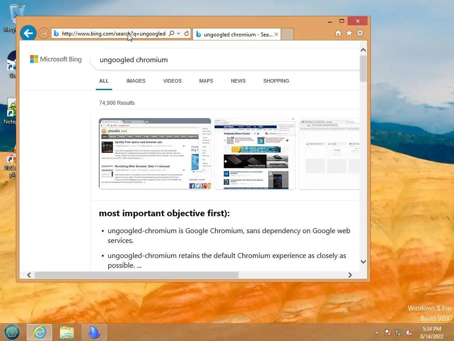Open a new tab with the blank tab button
This screenshot has height=341, width=454.
click(287, 34)
